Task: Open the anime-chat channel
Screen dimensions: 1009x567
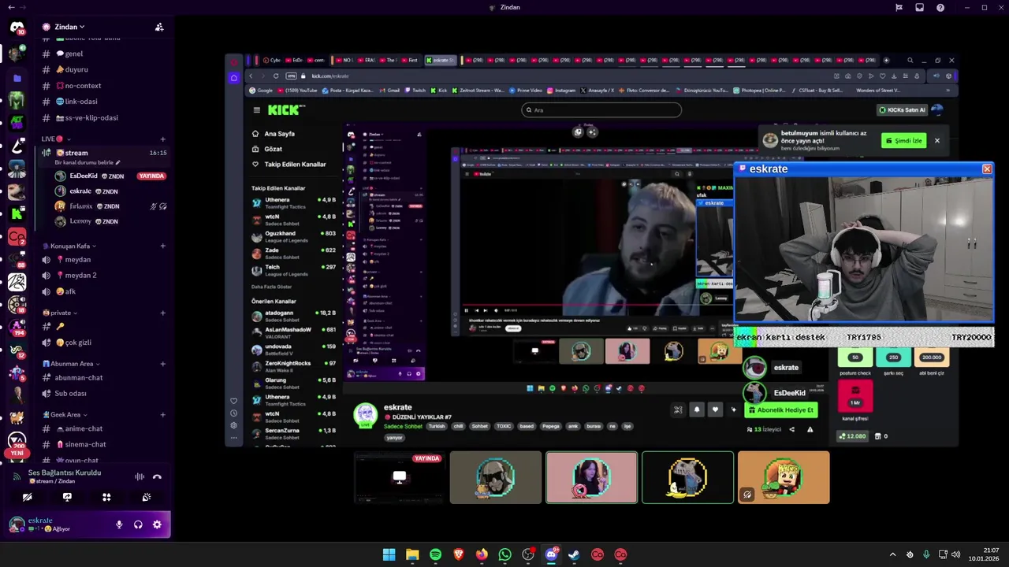Action: 104,428
